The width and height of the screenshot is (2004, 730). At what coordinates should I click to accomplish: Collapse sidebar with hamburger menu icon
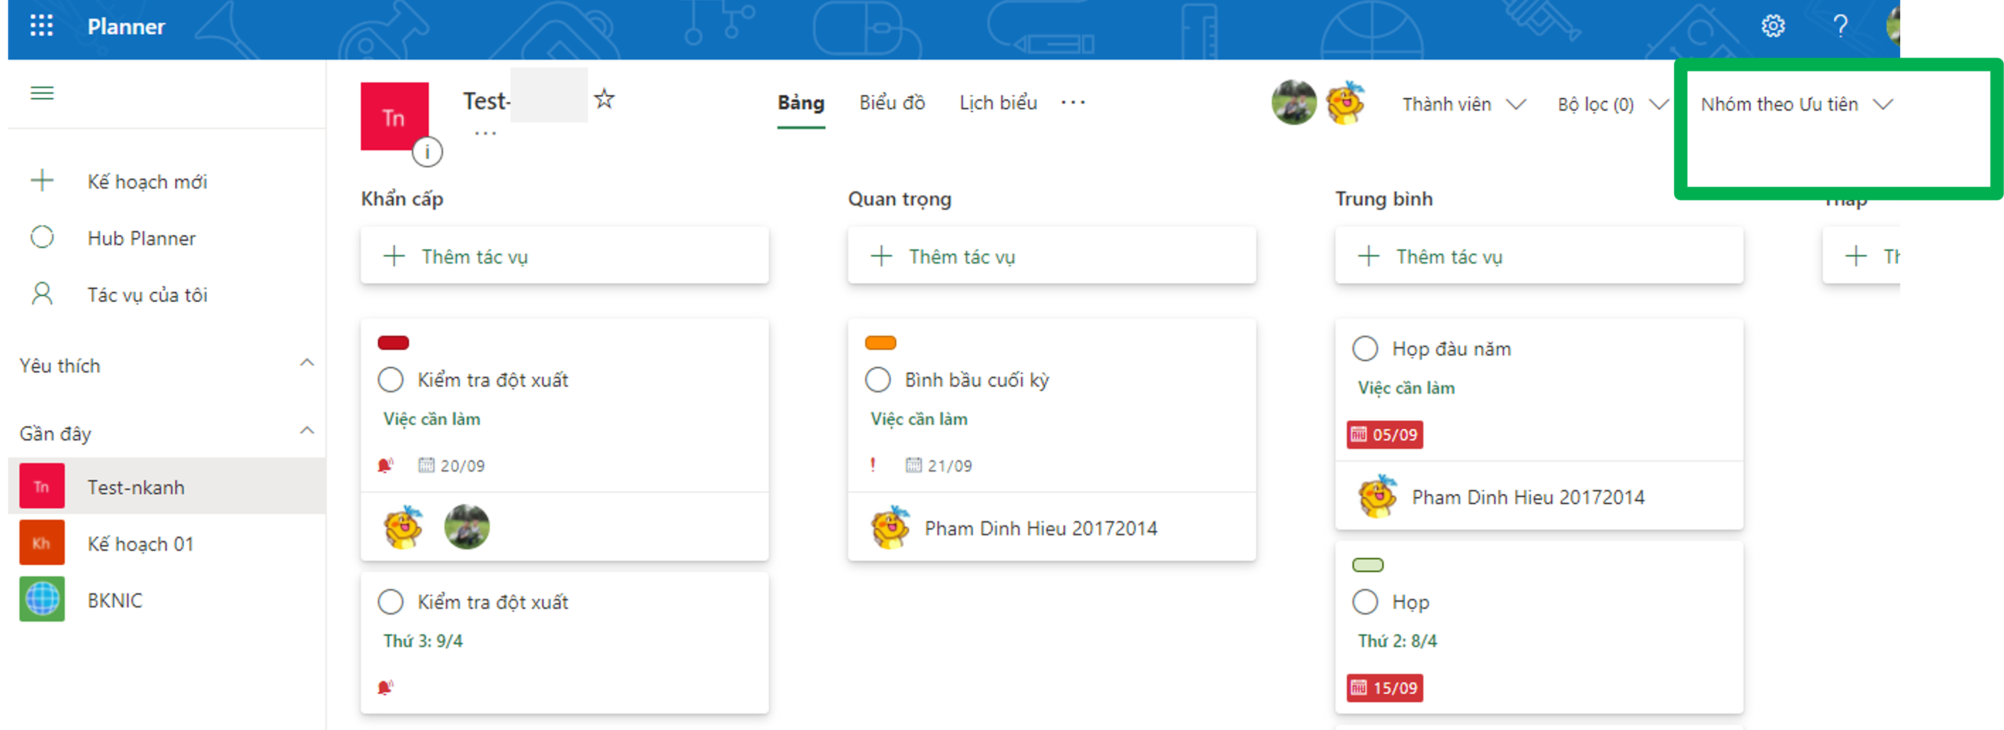(x=42, y=93)
